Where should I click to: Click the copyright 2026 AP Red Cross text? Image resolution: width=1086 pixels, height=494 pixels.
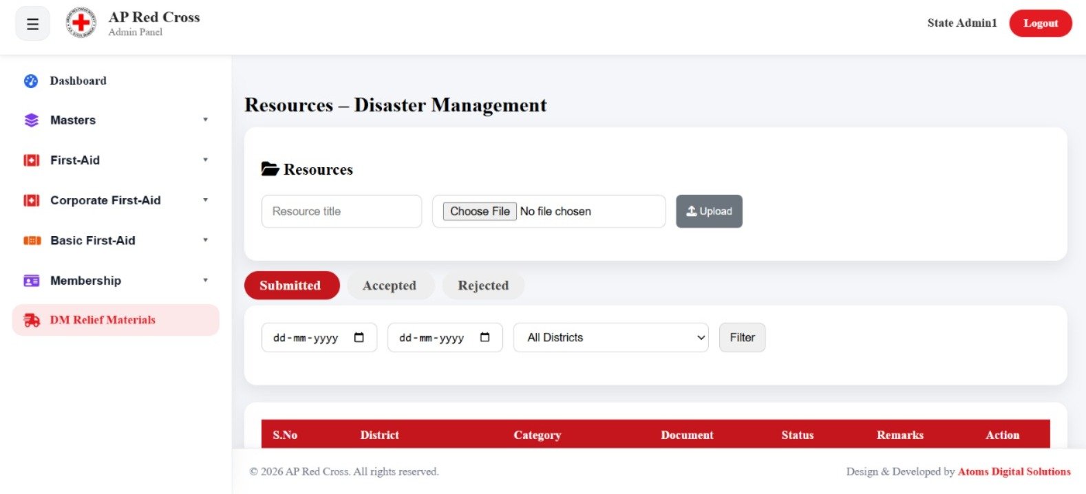tap(344, 471)
